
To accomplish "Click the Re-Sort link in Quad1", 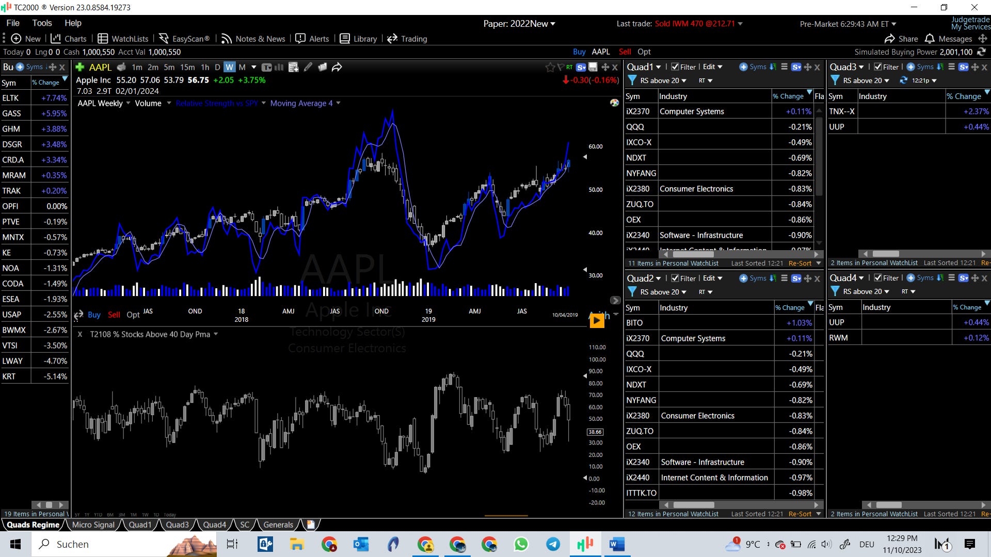I will point(800,263).
